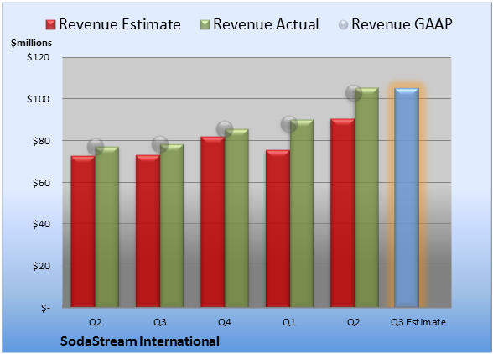Select the 'Revenue Estimate' legend label

(120, 24)
